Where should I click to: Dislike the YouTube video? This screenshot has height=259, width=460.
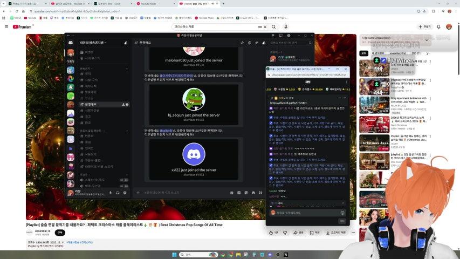(285, 233)
